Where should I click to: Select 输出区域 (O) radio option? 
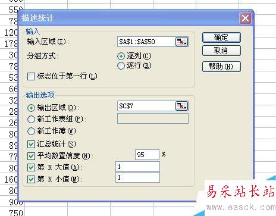tap(31, 108)
